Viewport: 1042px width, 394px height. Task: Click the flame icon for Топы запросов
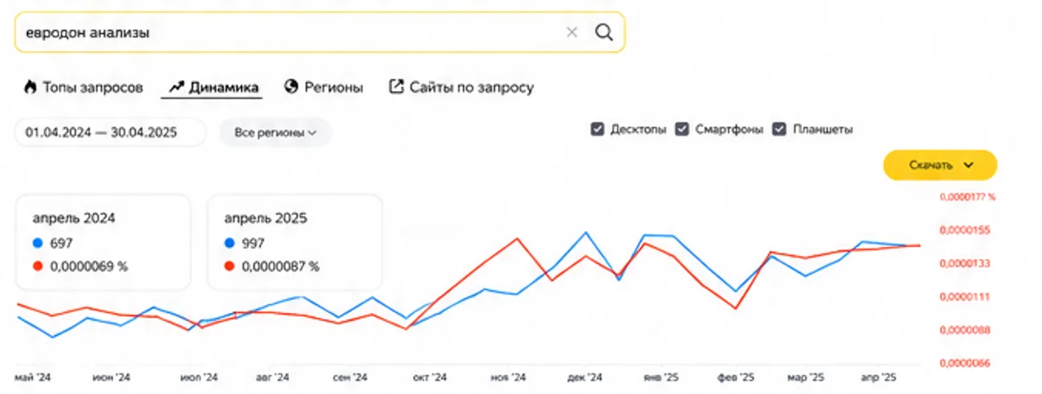pos(30,87)
